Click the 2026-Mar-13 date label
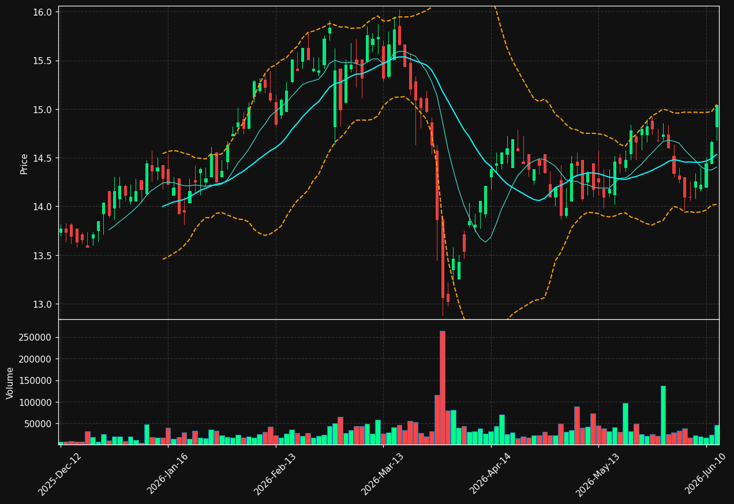Image resolution: width=734 pixels, height=504 pixels. click(383, 473)
